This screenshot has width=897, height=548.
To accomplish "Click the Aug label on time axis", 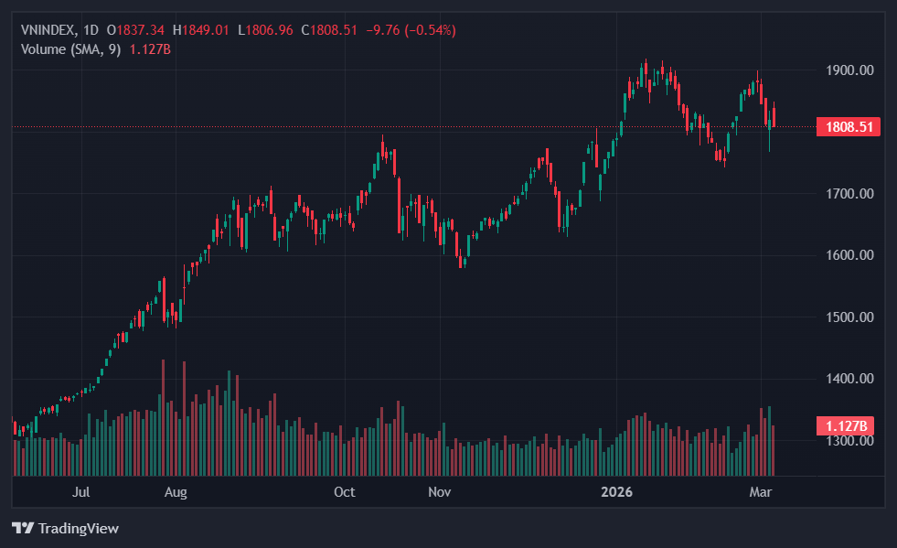I will pyautogui.click(x=176, y=492).
